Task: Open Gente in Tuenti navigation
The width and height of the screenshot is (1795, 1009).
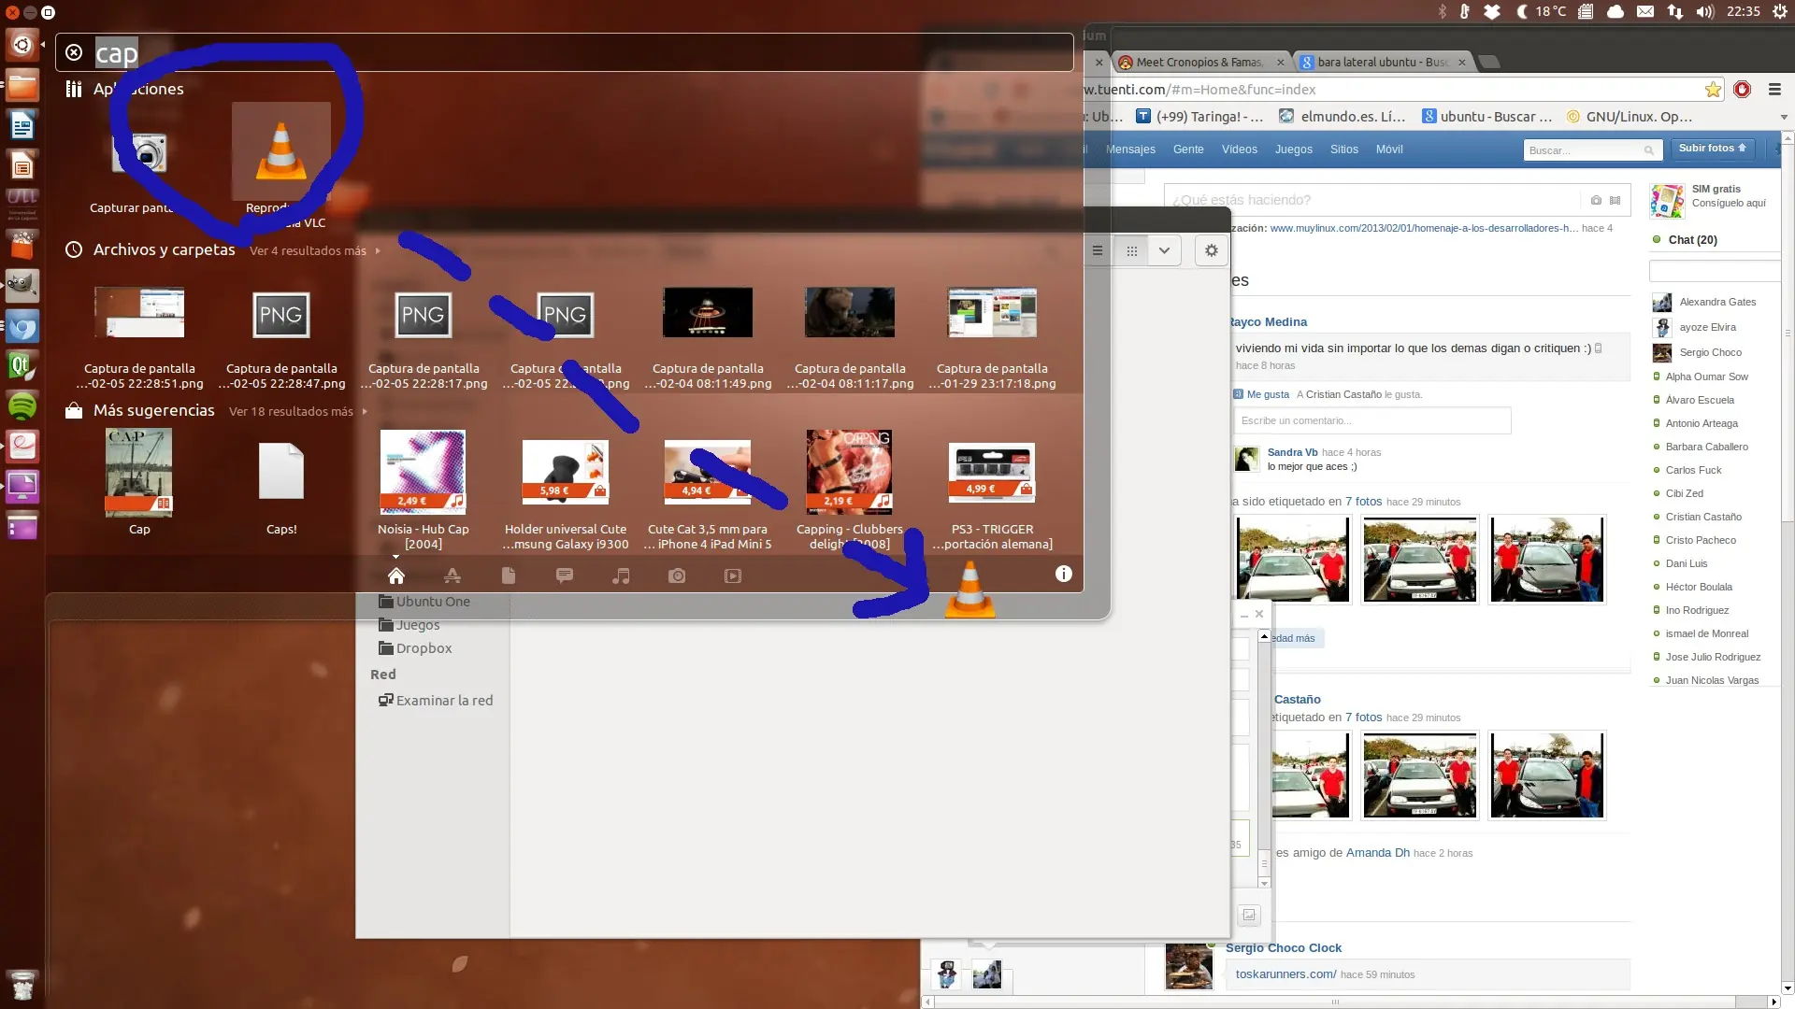Action: tap(1188, 149)
